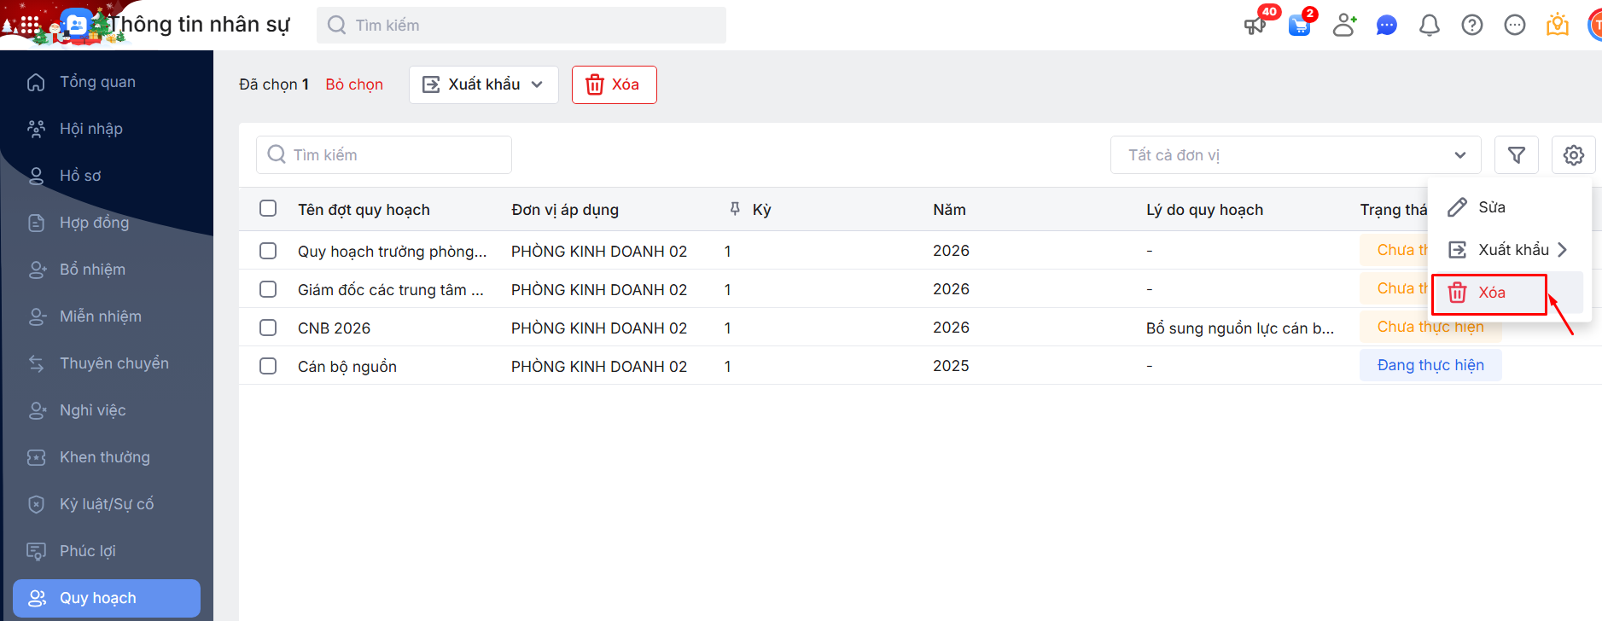Click the help question mark icon
This screenshot has height=621, width=1602.
(1471, 25)
